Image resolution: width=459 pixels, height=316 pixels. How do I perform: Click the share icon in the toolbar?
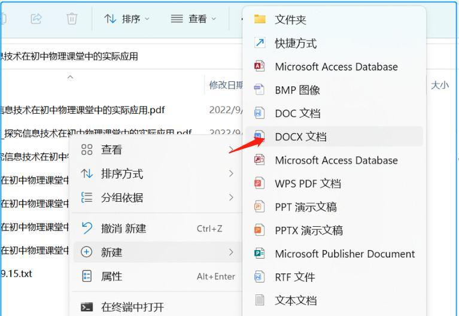tap(36, 19)
